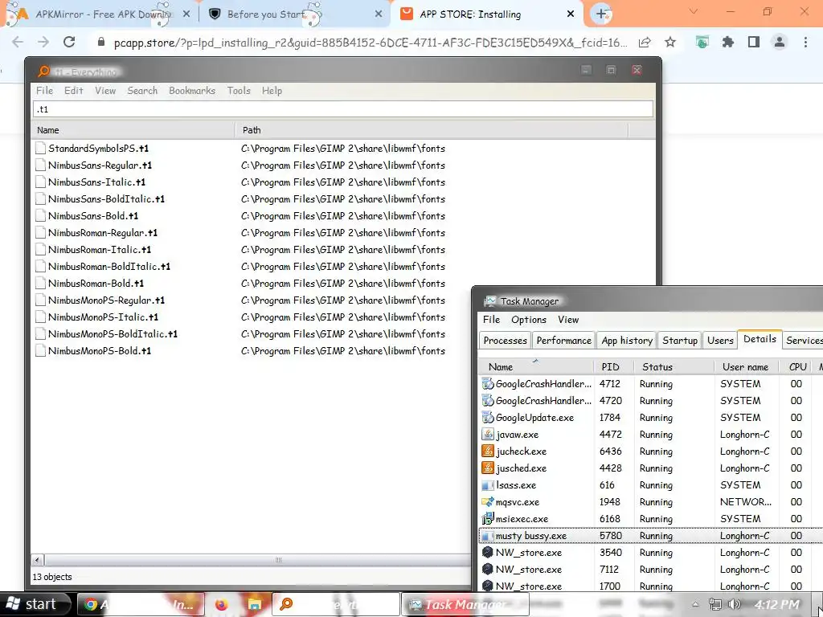
Task: Switch to APKMirror tab
Action: coord(100,14)
